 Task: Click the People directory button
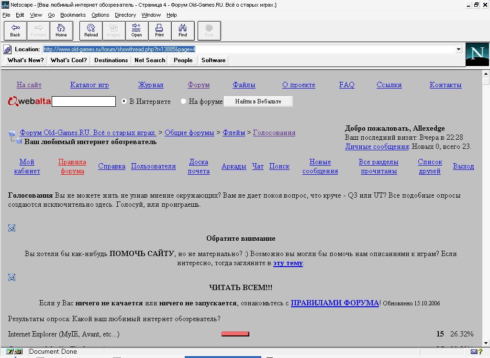[x=183, y=60]
